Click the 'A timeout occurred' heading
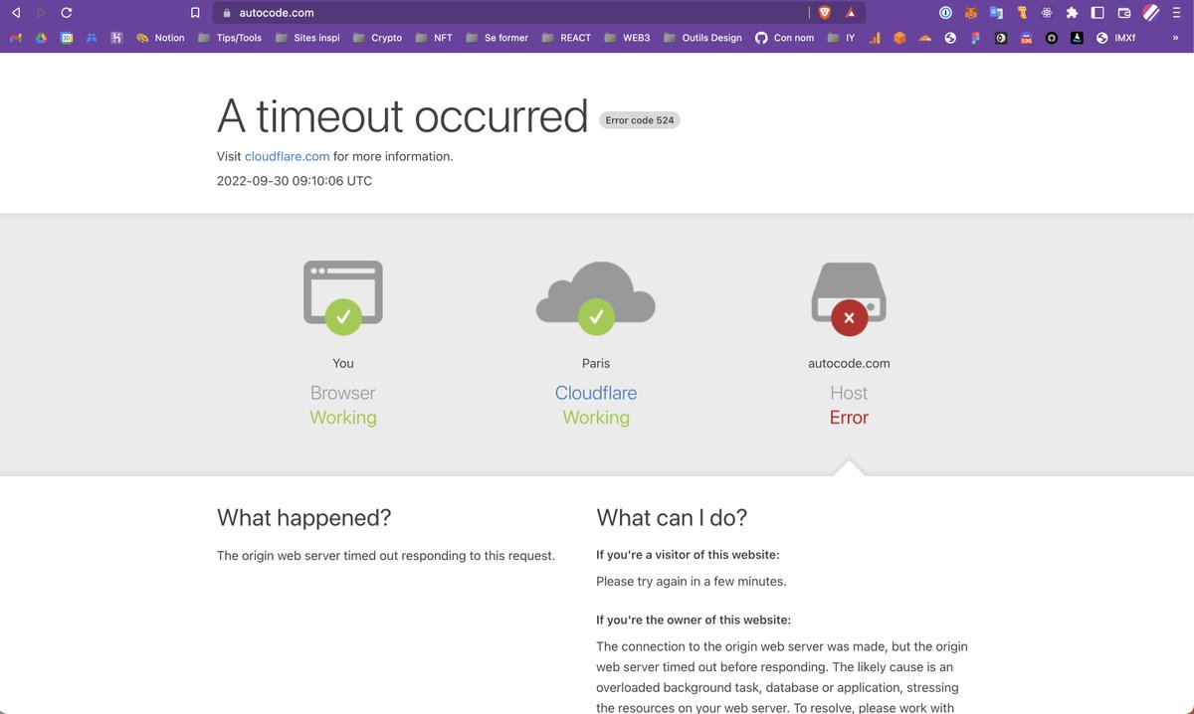Image resolution: width=1194 pixels, height=714 pixels. point(403,115)
